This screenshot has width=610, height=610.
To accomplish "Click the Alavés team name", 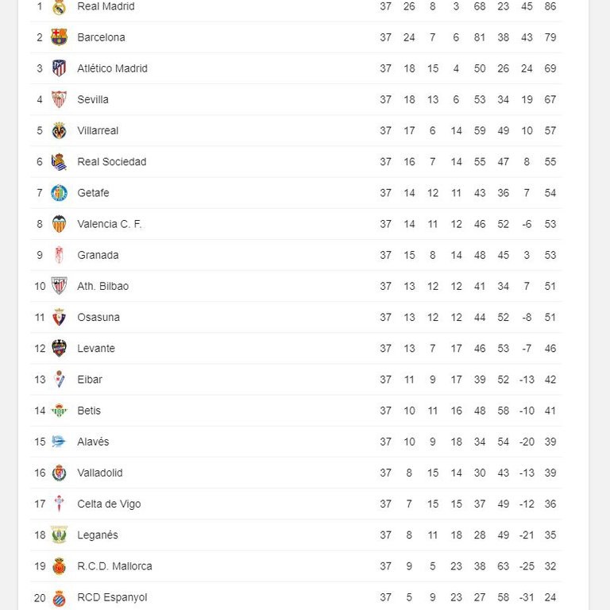I will pyautogui.click(x=93, y=442).
